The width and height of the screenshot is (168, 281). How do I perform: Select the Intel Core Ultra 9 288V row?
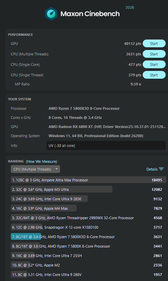(88, 275)
